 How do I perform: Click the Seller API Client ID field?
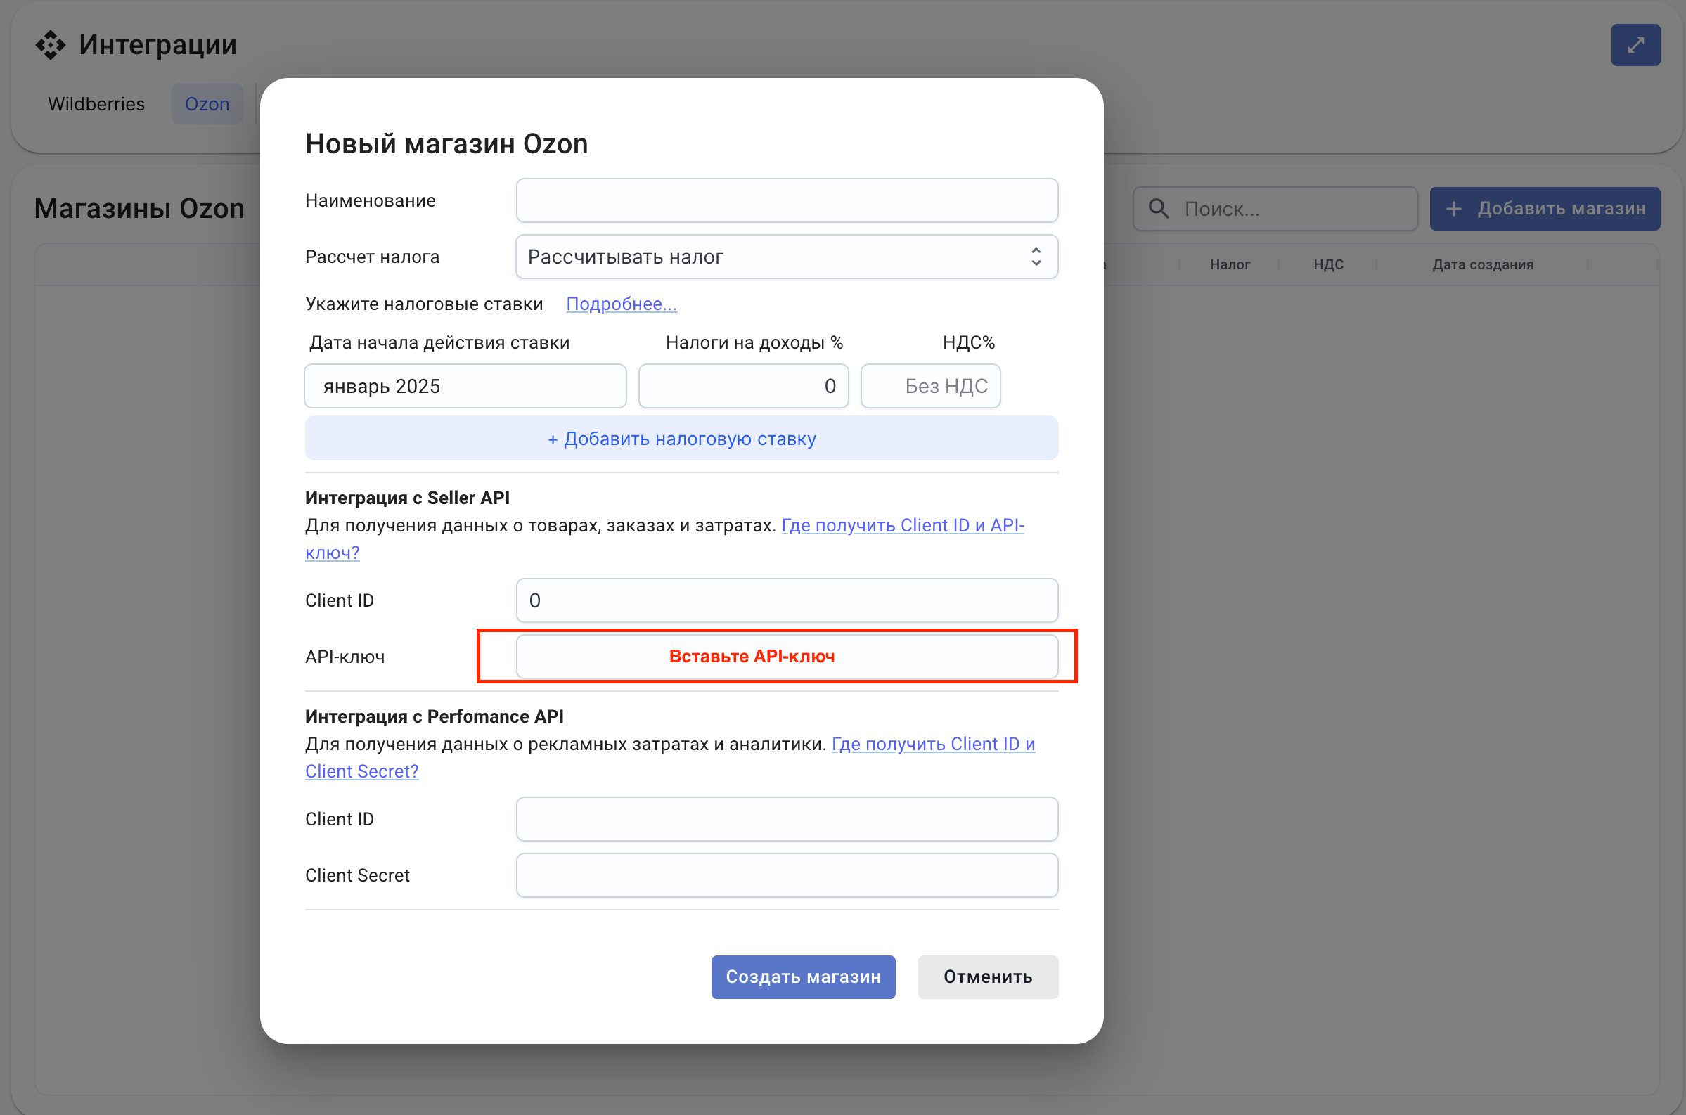[x=787, y=600]
